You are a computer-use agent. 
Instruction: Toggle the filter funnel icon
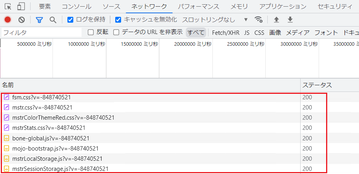(39, 20)
